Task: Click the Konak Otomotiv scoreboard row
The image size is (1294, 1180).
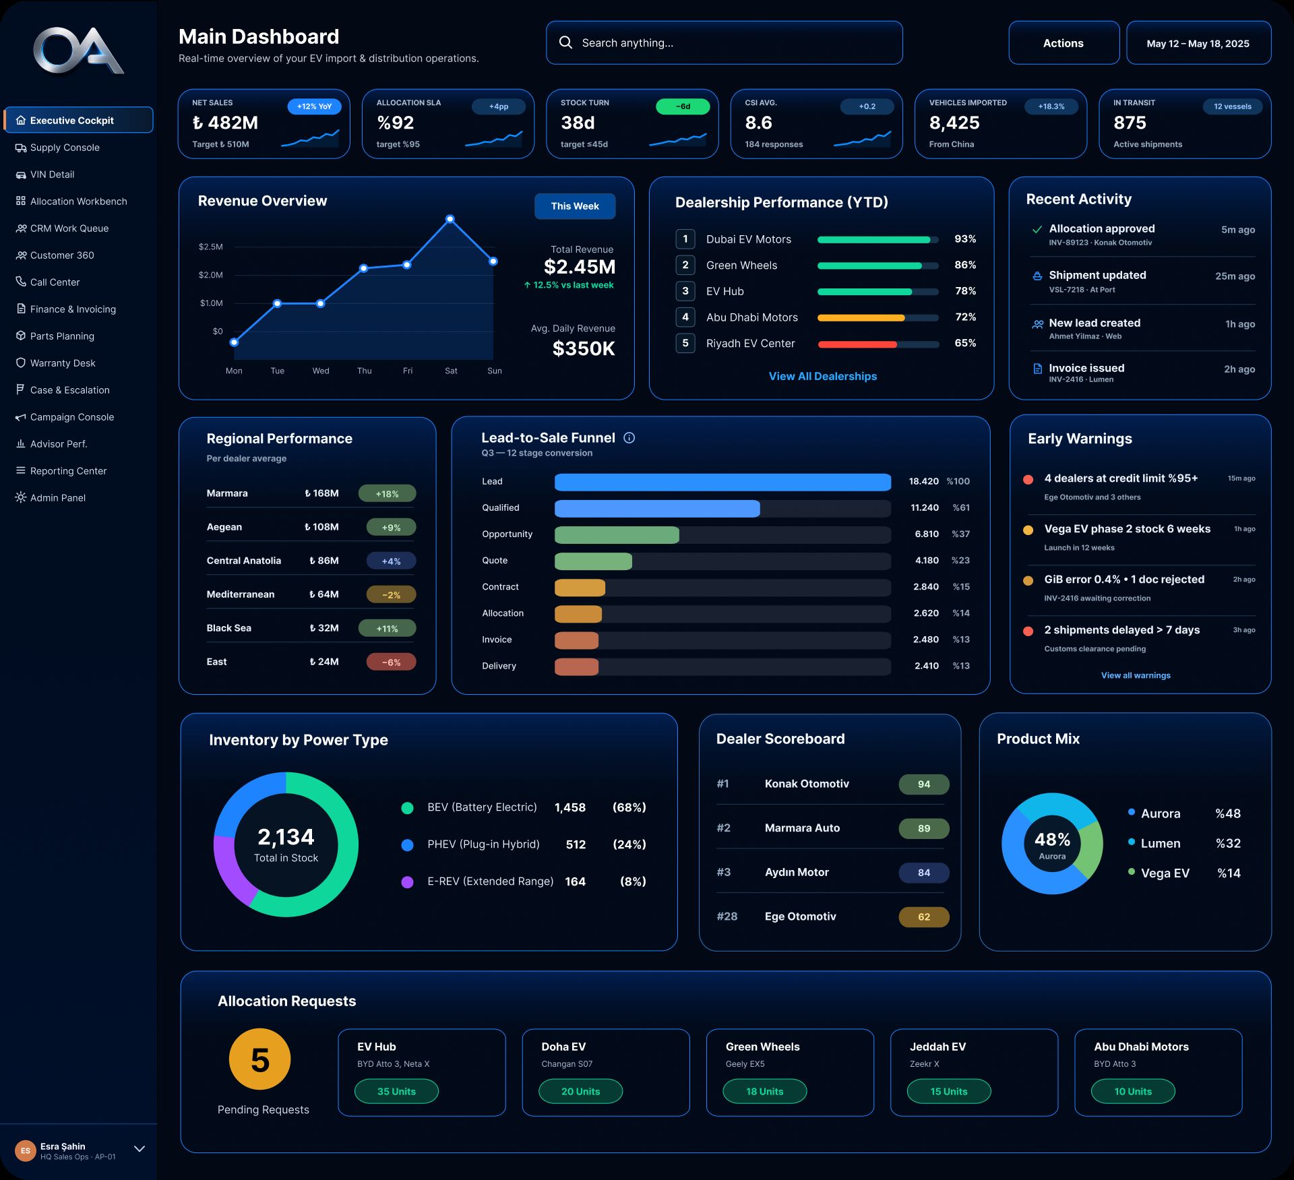Action: tap(832, 784)
